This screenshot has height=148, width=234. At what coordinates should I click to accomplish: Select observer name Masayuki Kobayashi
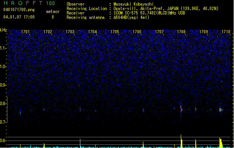coord(134,4)
